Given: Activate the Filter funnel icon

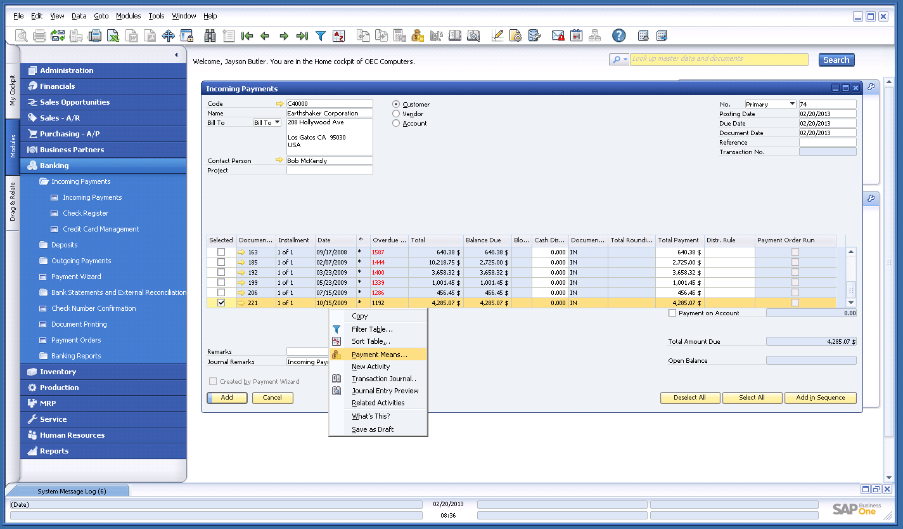Looking at the screenshot, I should coord(321,36).
